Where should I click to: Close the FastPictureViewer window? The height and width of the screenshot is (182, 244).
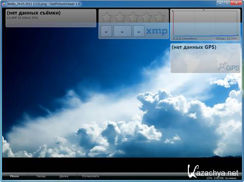tap(236, 2)
